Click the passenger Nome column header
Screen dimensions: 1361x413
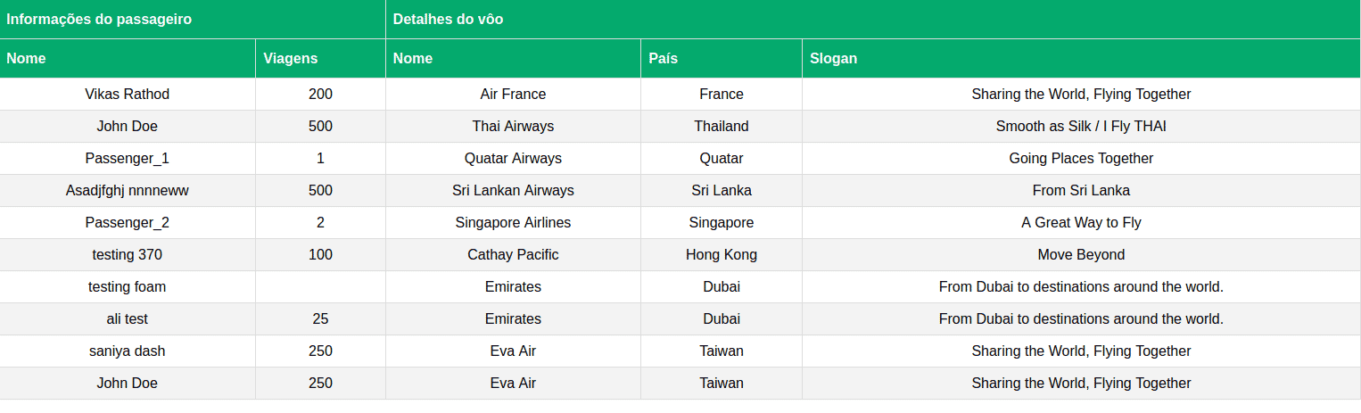pyautogui.click(x=128, y=59)
